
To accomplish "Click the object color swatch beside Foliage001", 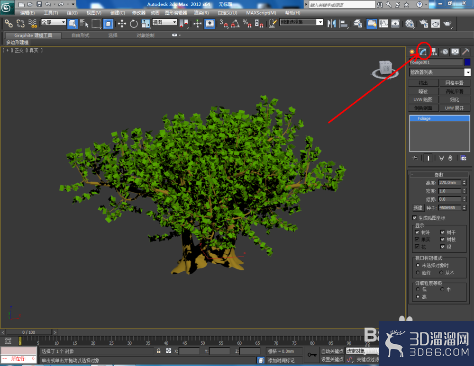I will pyautogui.click(x=467, y=62).
